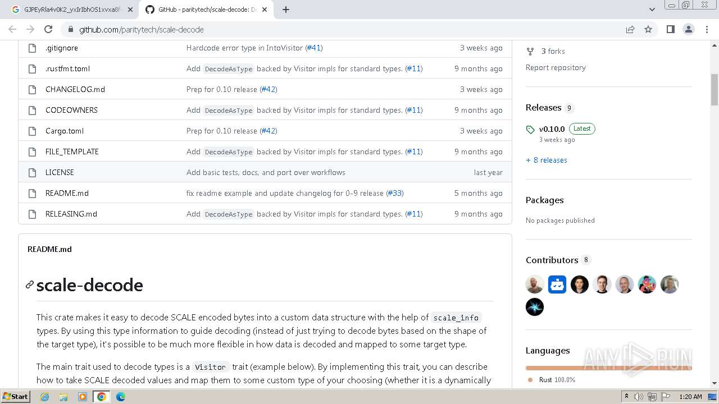719x404 pixels.
Task: Open the Contributors heading link
Action: [552, 260]
